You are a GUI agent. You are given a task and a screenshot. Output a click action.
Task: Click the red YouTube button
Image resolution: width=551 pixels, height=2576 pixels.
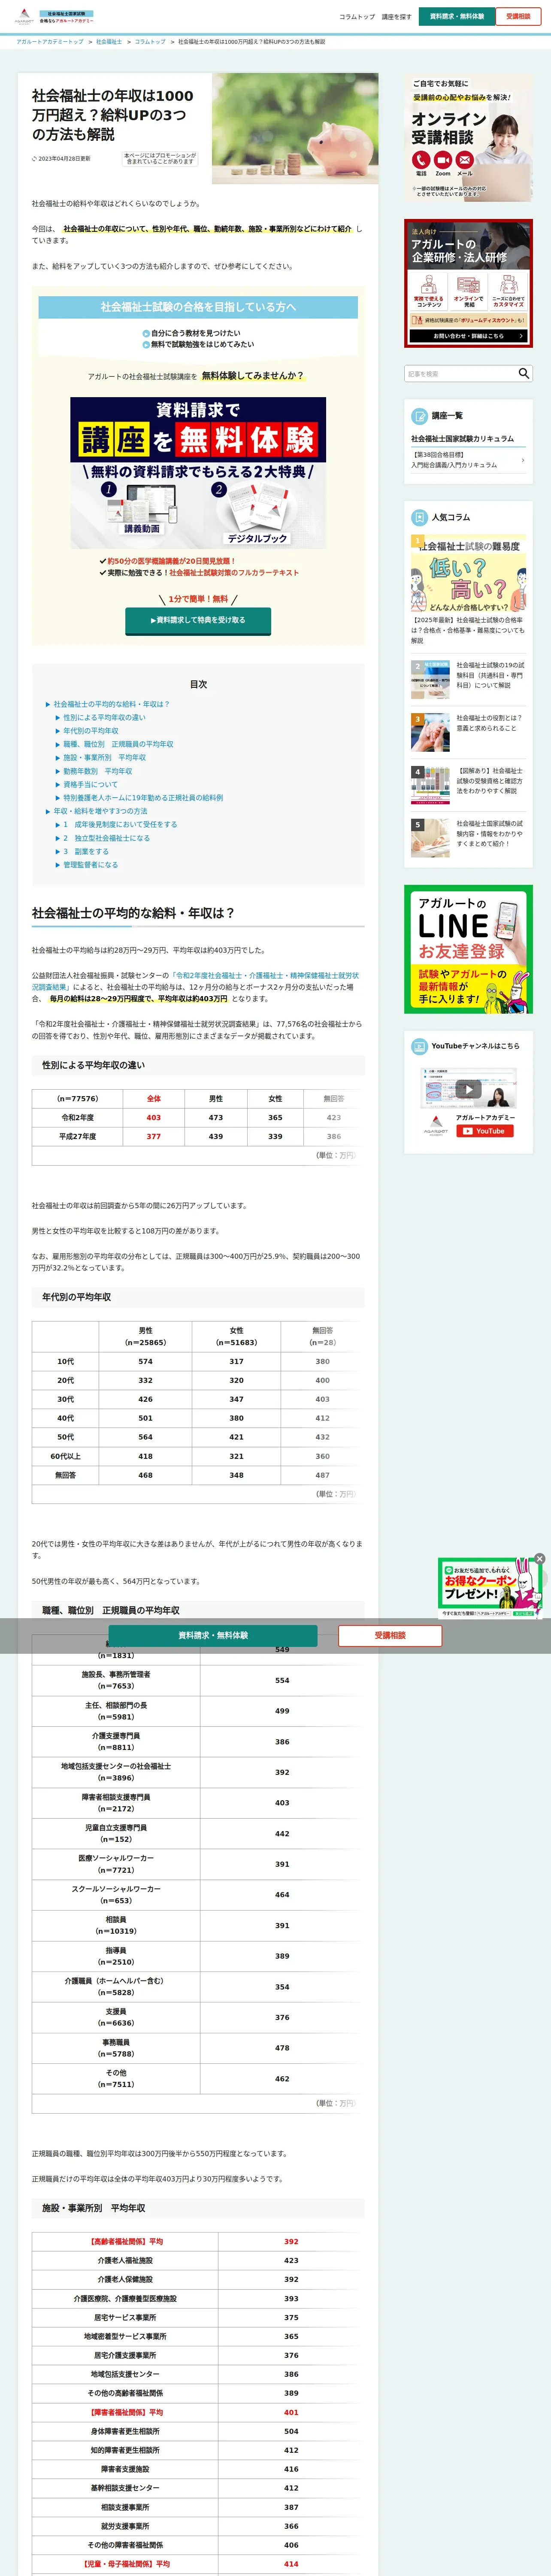[x=485, y=1131]
